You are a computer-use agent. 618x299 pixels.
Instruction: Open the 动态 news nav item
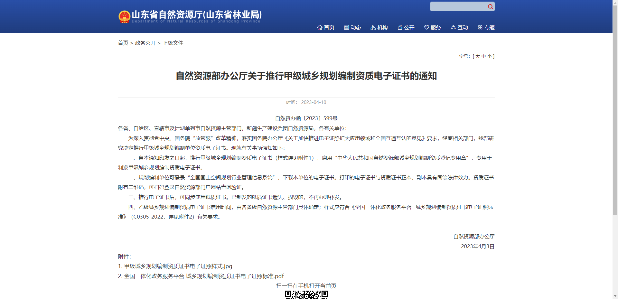352,28
